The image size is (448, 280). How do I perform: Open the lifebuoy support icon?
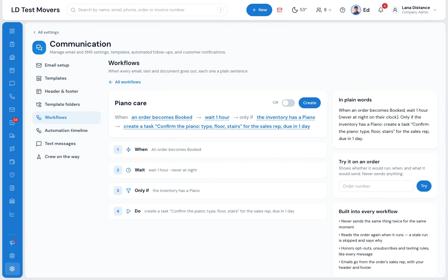click(12, 256)
